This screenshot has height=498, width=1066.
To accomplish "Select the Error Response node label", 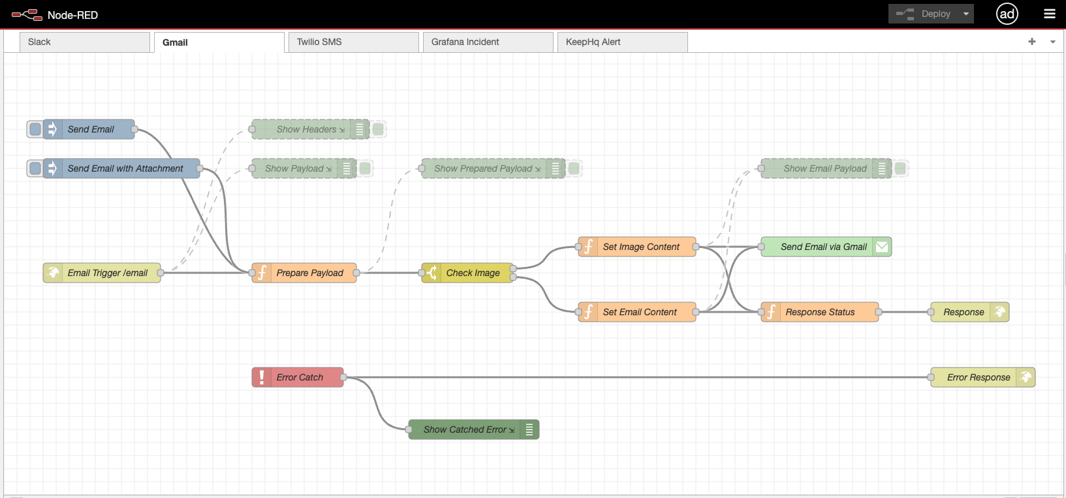I will point(979,377).
